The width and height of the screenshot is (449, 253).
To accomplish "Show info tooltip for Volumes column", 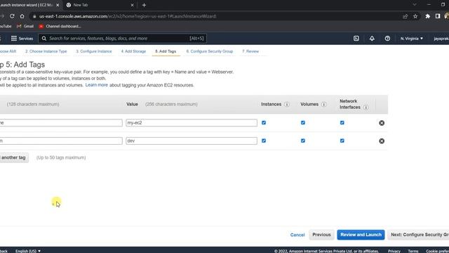I will click(x=323, y=105).
